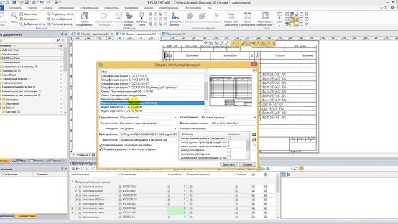The image size is (398, 224).
Task: Open Иерархия dropdown
Action: click(x=148, y=129)
